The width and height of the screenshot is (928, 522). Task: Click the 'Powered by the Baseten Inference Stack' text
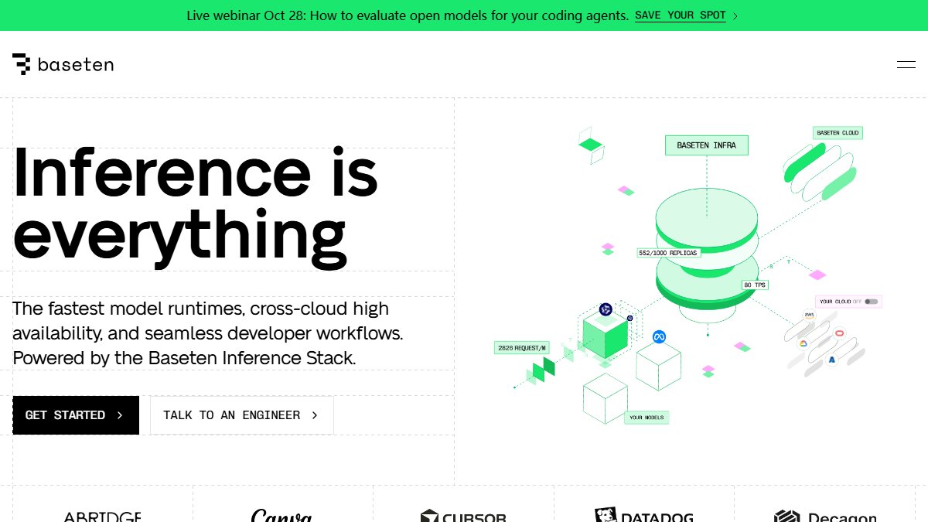(x=184, y=358)
